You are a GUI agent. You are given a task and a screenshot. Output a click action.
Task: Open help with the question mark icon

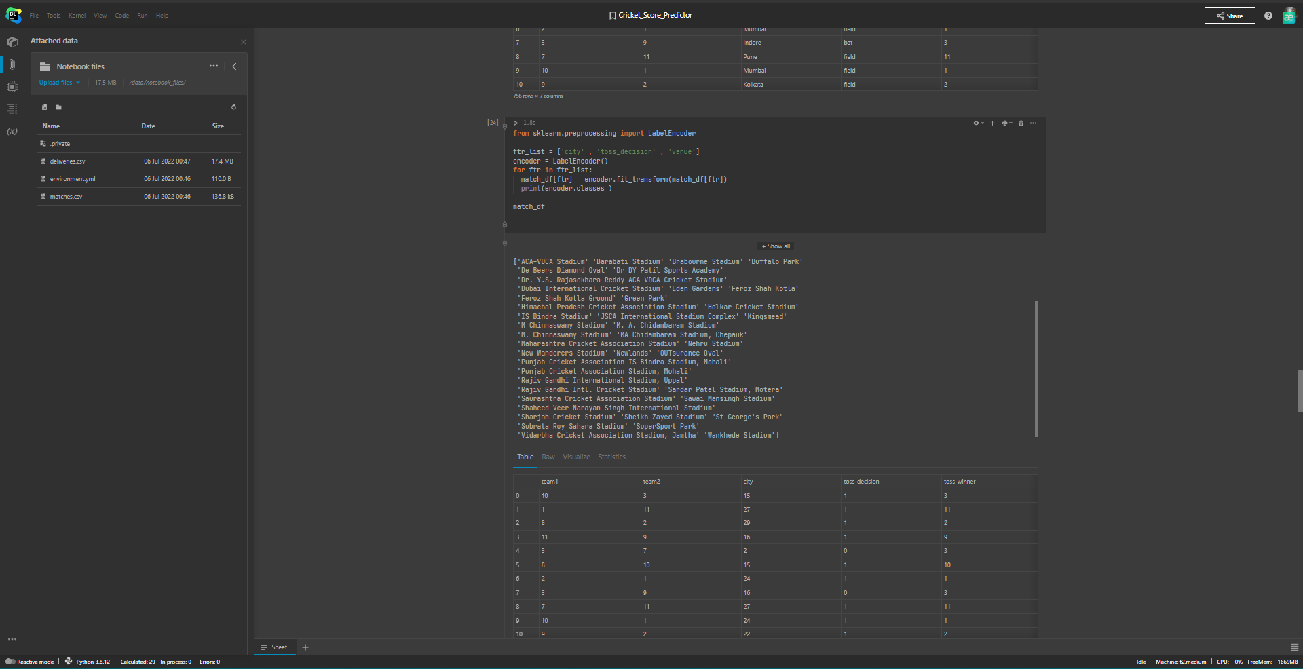click(1268, 16)
